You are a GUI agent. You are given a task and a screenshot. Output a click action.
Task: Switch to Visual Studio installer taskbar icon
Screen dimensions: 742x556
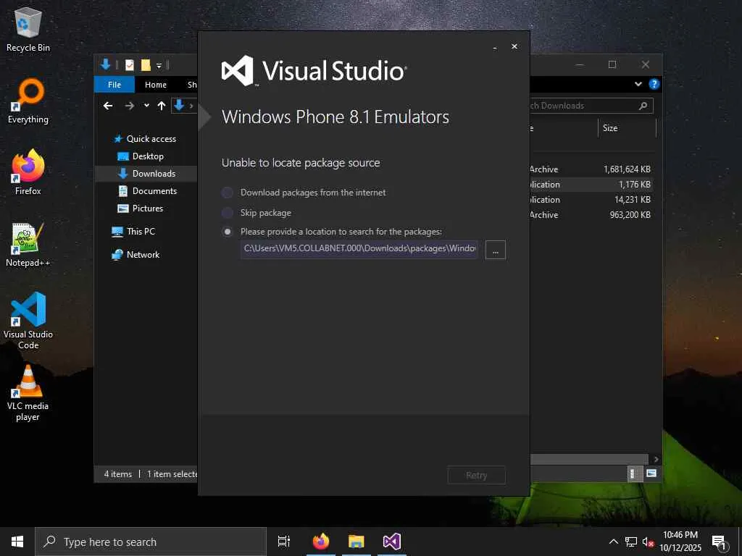(392, 542)
